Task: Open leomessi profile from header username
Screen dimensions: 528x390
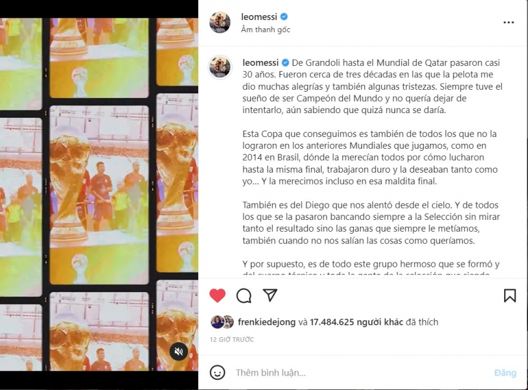Action: click(x=259, y=16)
